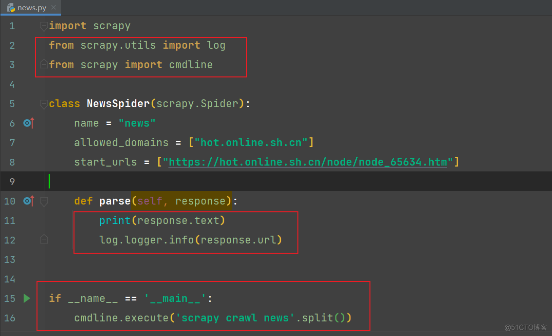Viewport: 552px width, 336px height.
Task: Click '.split()' on line 16
Action: click(x=320, y=318)
